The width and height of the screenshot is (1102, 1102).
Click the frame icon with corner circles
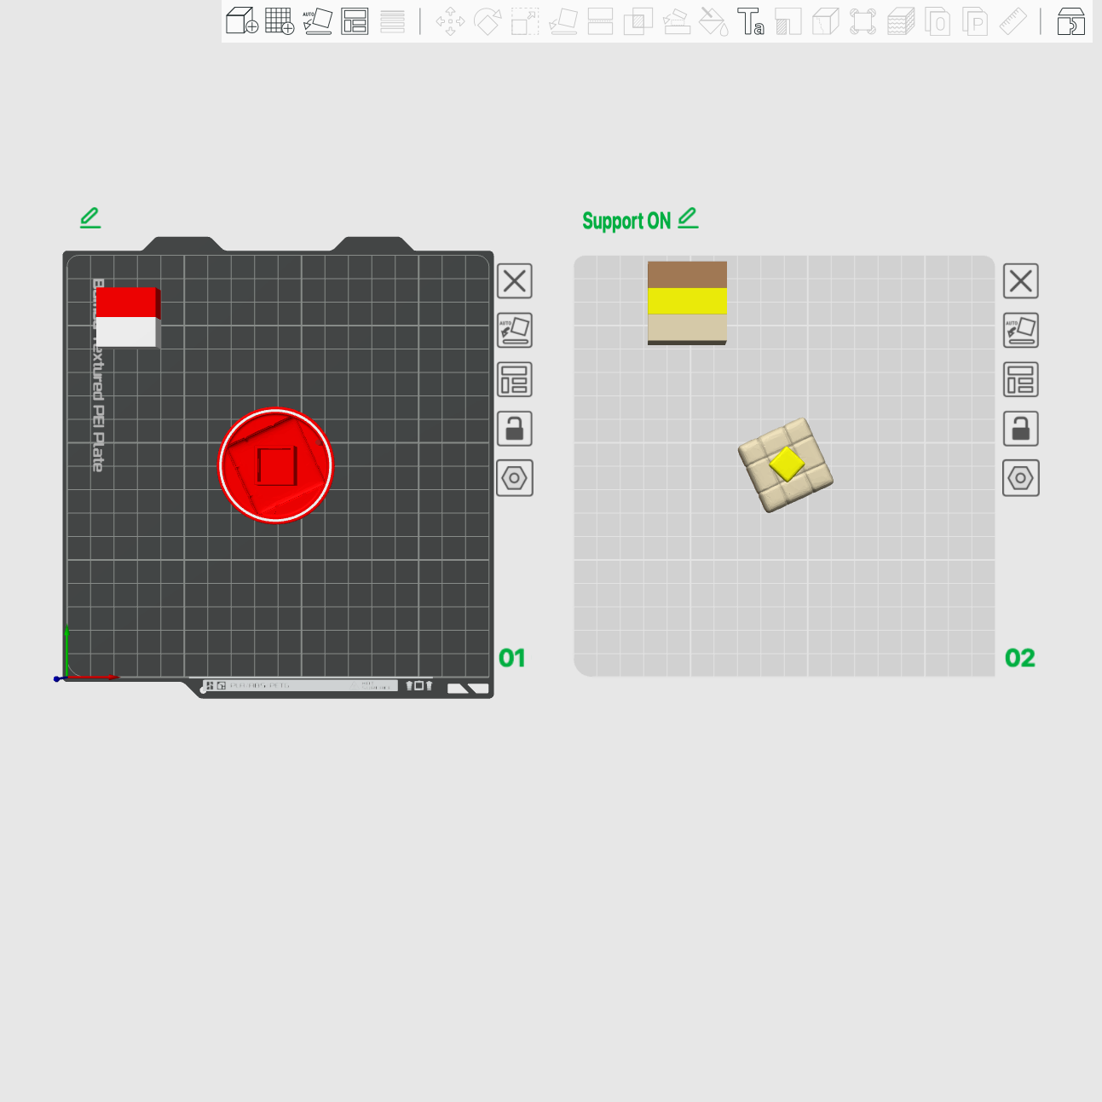coord(863,20)
